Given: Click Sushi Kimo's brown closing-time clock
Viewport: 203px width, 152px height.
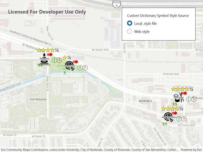Looking at the screenshot, I should (x=194, y=99).
